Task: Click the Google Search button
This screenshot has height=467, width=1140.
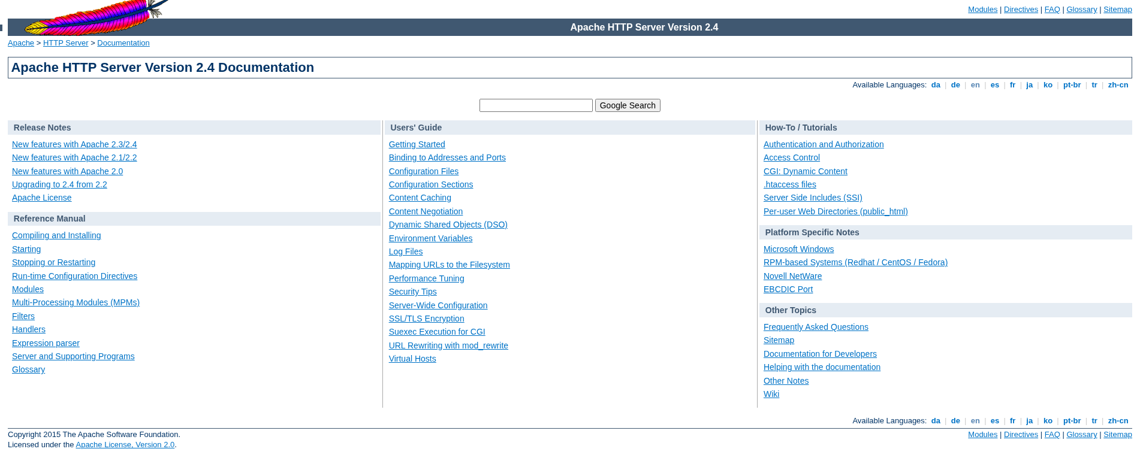Action: point(628,105)
